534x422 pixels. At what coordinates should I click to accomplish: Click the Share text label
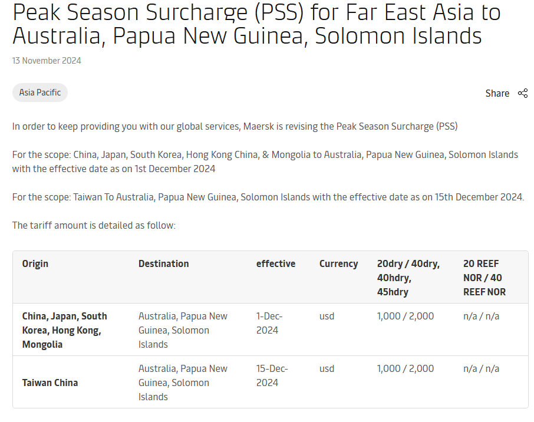click(497, 93)
